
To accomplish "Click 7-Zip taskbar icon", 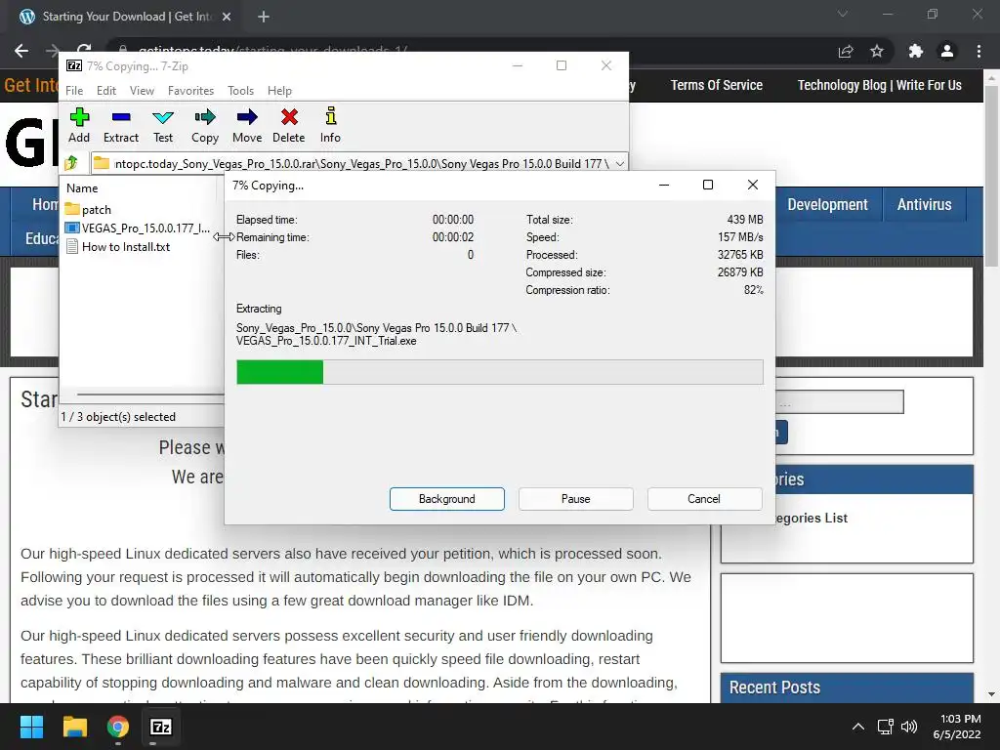I will (x=161, y=727).
